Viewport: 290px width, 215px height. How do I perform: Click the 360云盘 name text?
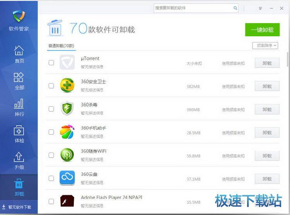[x=89, y=174]
